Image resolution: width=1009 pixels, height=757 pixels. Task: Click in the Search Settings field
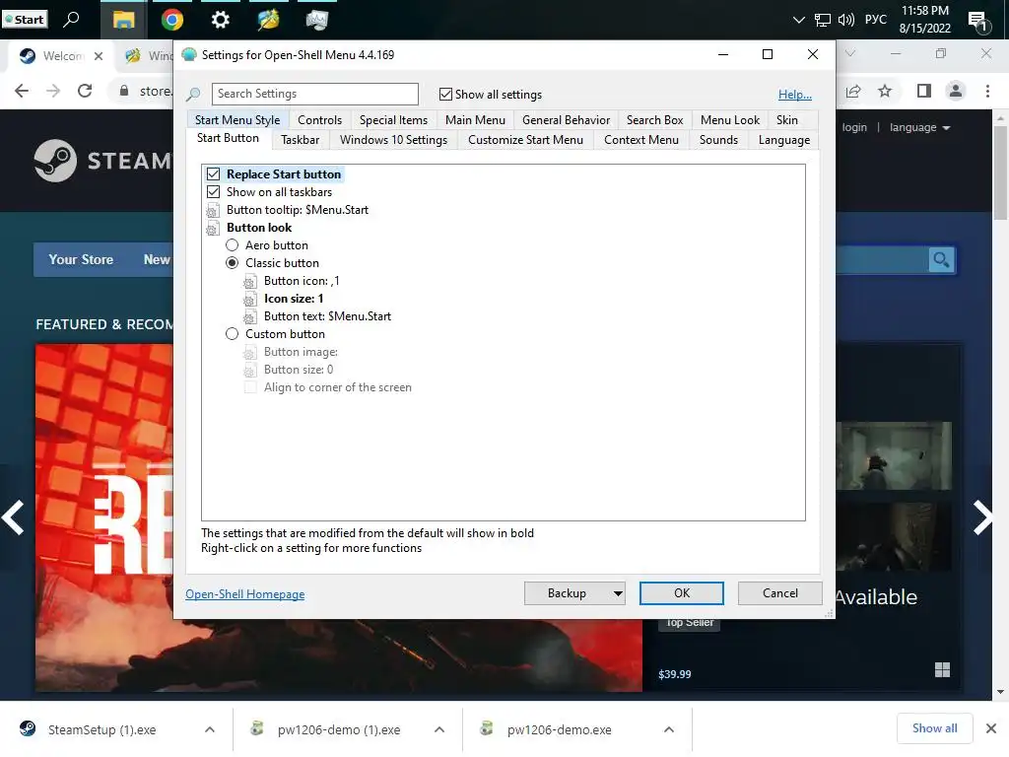[314, 94]
